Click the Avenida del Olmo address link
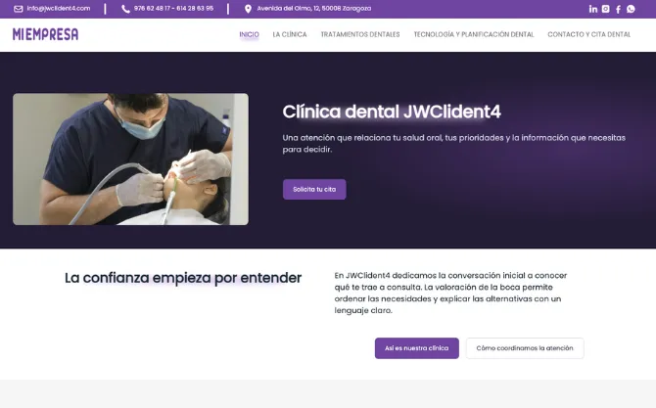Image resolution: width=656 pixels, height=408 pixels. (x=313, y=9)
